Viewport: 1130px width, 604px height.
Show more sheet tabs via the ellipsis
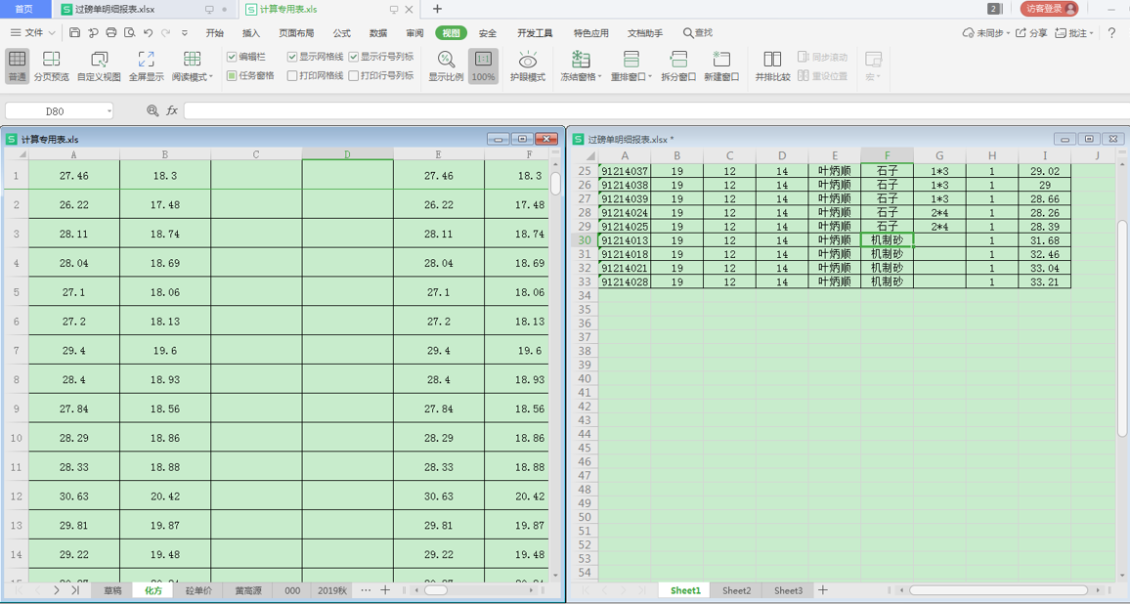[x=366, y=590]
